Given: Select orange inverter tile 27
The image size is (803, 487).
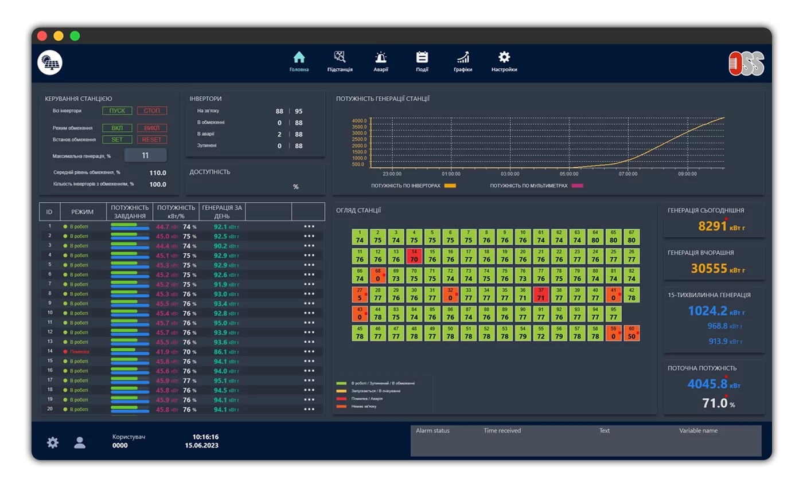Looking at the screenshot, I should click(360, 294).
